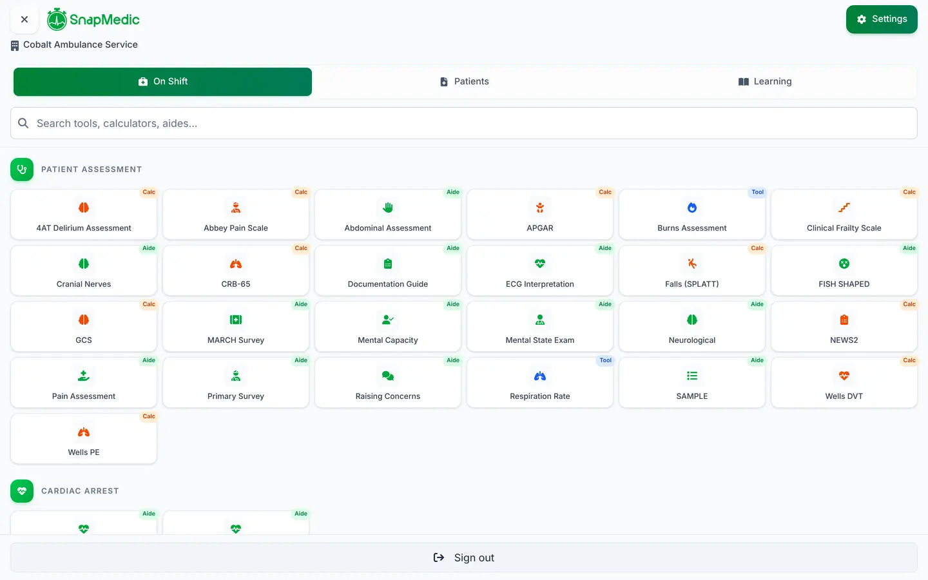
Task: Click the Calc badge on Wells PE
Action: tap(149, 416)
